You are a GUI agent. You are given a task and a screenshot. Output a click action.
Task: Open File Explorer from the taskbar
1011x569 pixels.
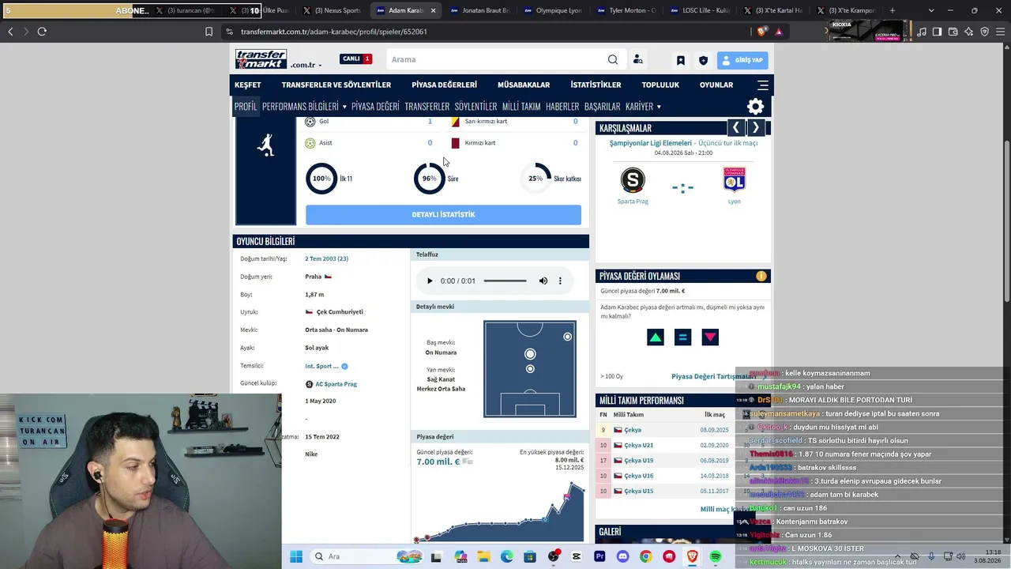(483, 556)
